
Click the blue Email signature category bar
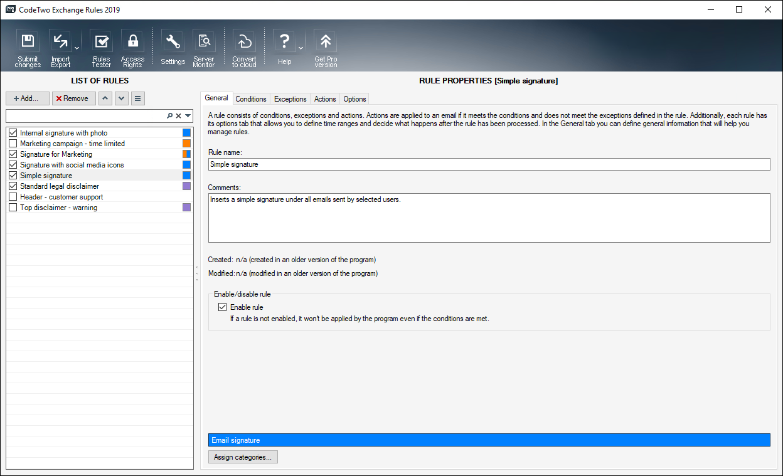coord(489,440)
